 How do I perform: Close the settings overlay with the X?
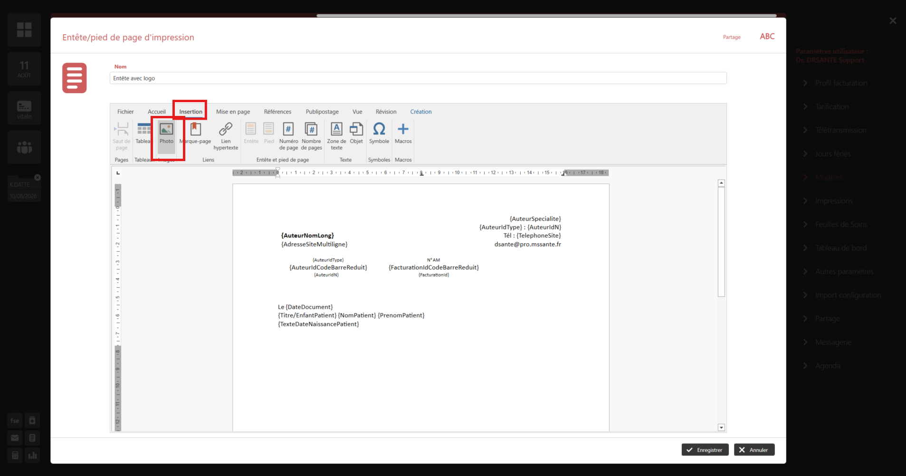point(893,21)
